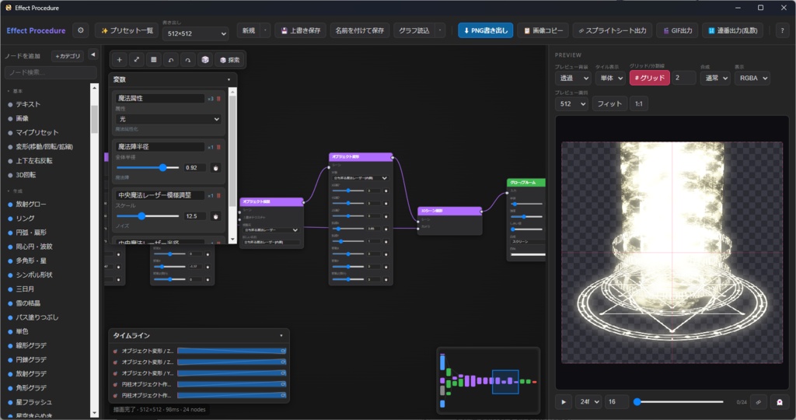Click the スプライトシート出力 button
The image size is (796, 420).
pos(613,30)
